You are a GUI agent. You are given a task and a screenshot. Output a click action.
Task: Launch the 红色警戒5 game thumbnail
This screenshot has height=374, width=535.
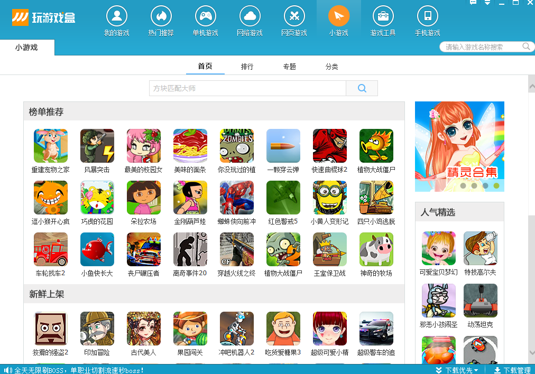pyautogui.click(x=283, y=198)
